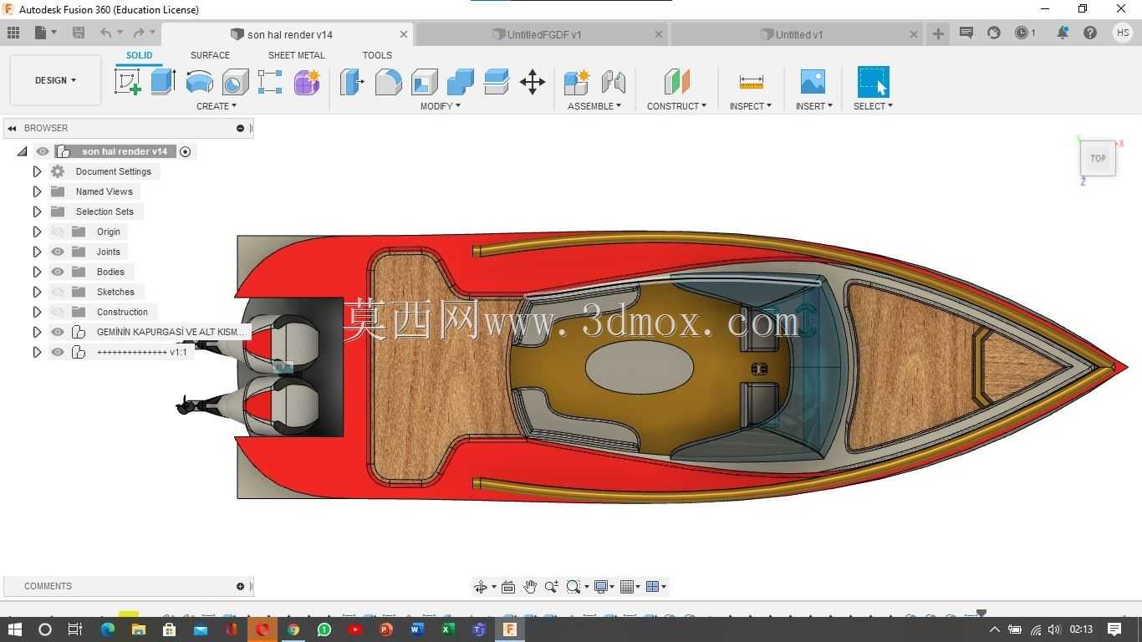Select the Press Pull tool
The width and height of the screenshot is (1142, 642).
352,82
